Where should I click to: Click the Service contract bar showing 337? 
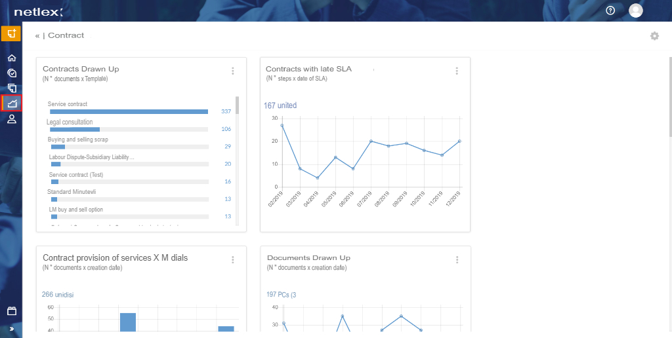(129, 111)
